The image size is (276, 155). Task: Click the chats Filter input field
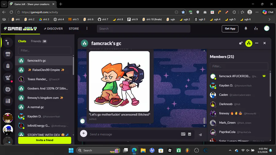[44, 51]
